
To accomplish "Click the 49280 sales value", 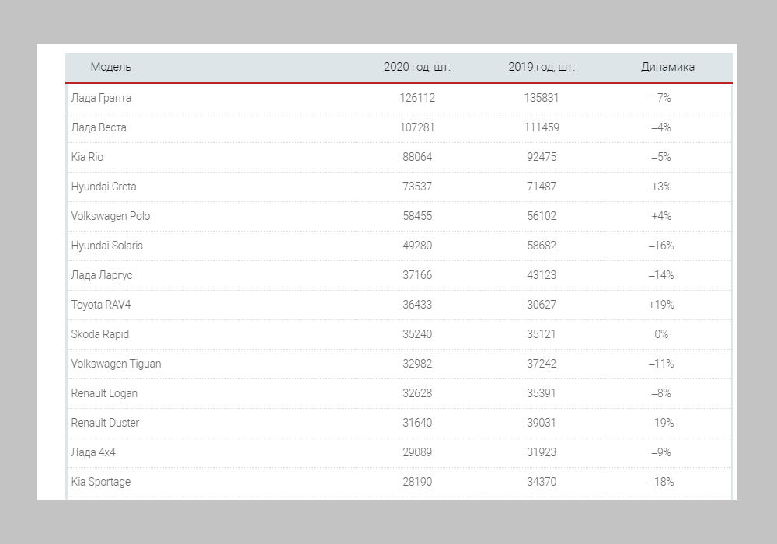I will [417, 246].
